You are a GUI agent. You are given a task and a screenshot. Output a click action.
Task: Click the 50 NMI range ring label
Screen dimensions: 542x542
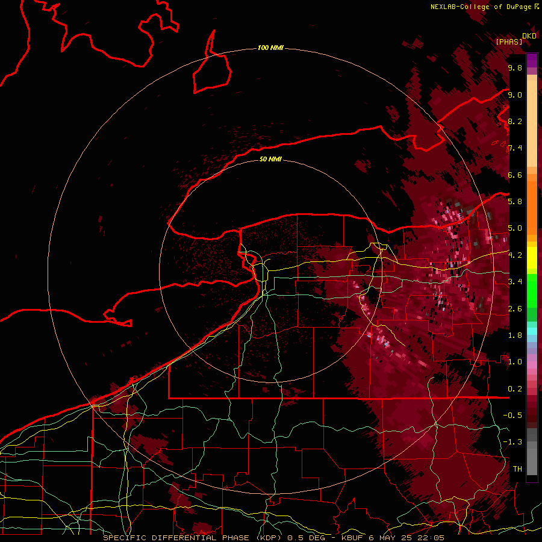click(270, 159)
